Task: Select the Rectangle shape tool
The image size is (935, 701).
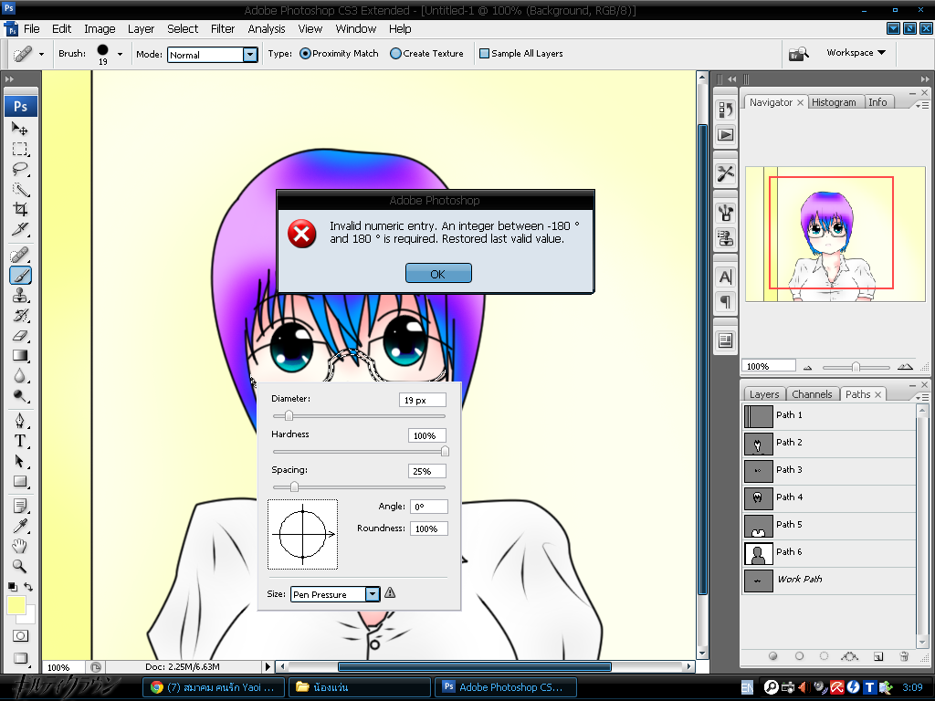Action: (20, 481)
